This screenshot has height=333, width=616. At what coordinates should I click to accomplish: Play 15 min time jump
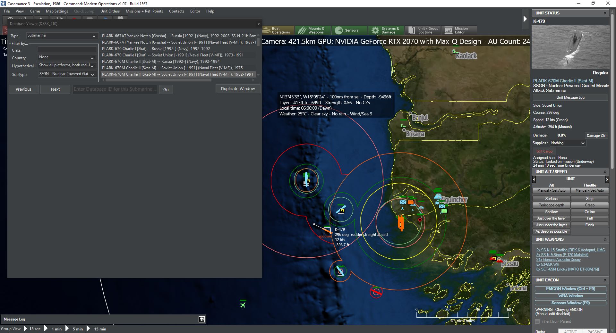tap(97, 329)
